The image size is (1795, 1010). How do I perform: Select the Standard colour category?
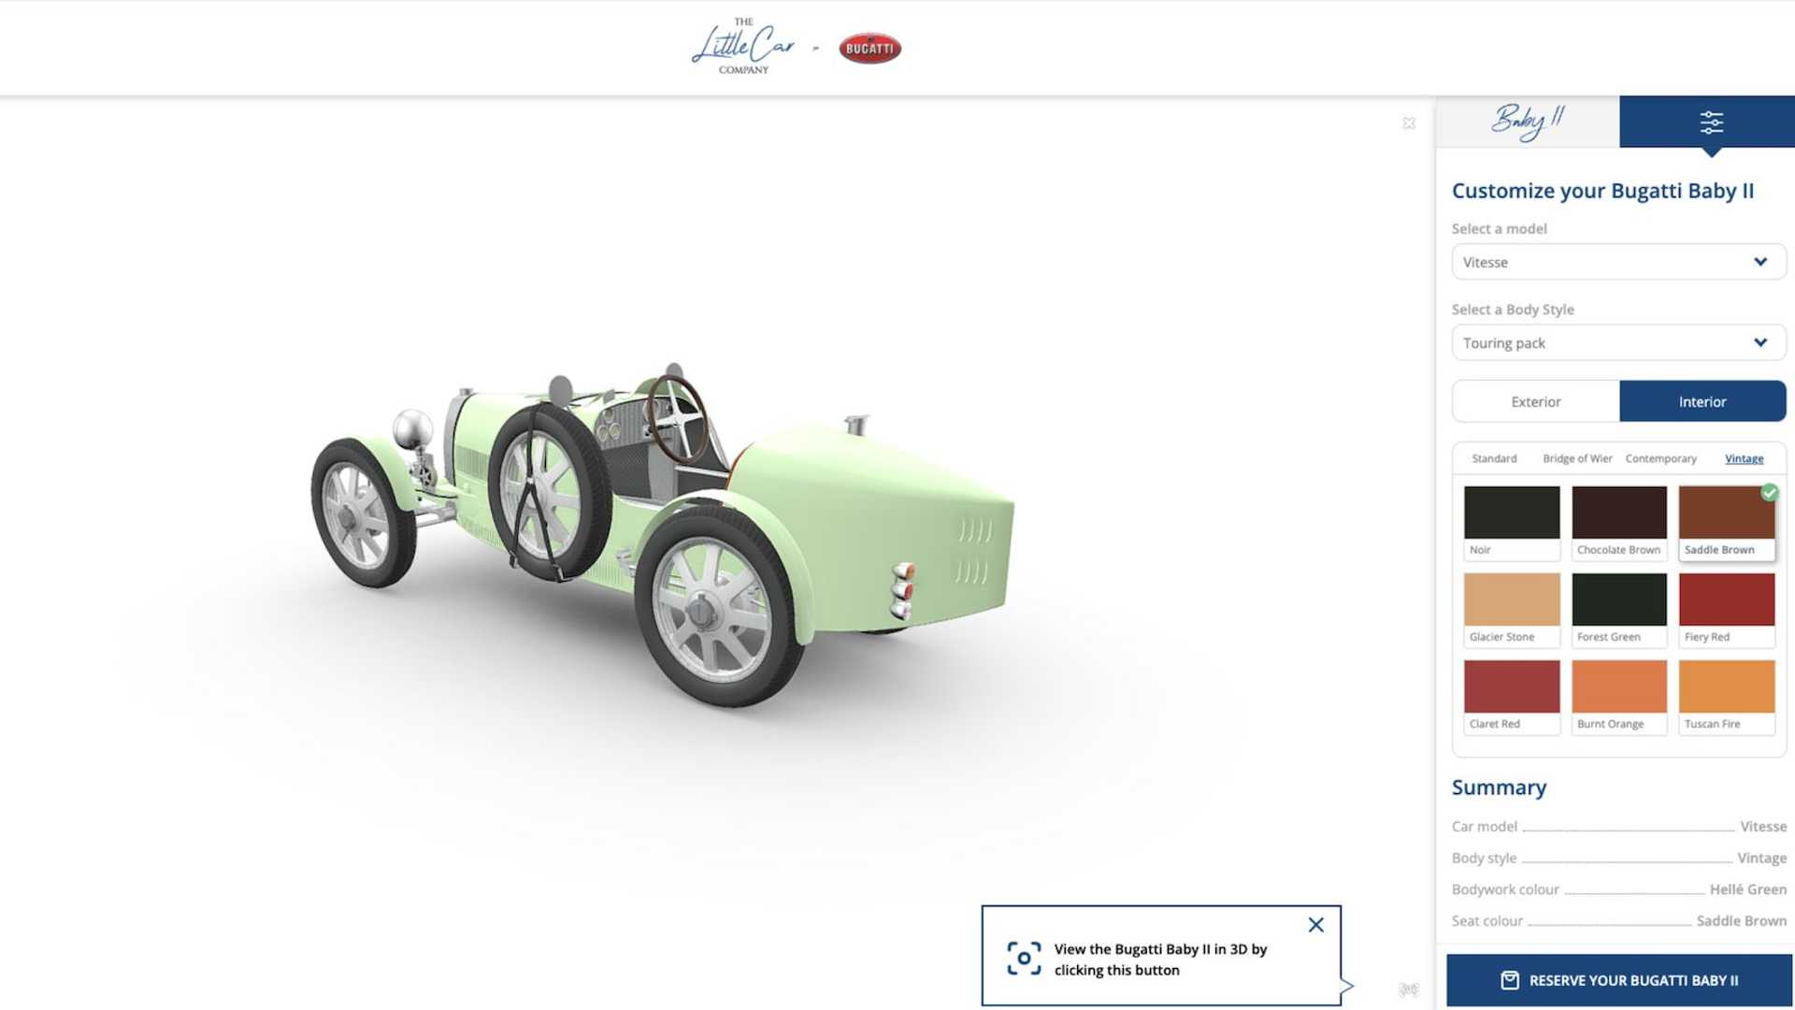pos(1494,458)
